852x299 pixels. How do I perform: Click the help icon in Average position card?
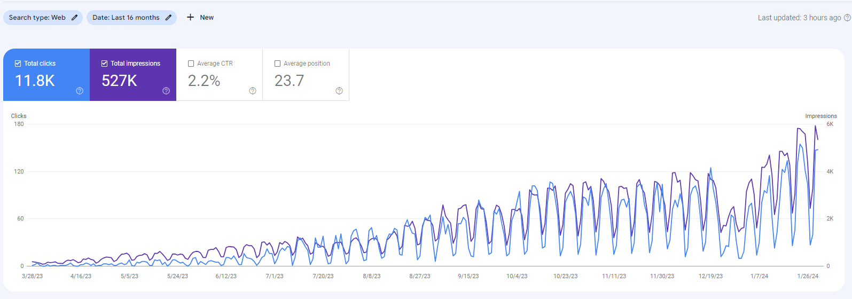tap(339, 91)
